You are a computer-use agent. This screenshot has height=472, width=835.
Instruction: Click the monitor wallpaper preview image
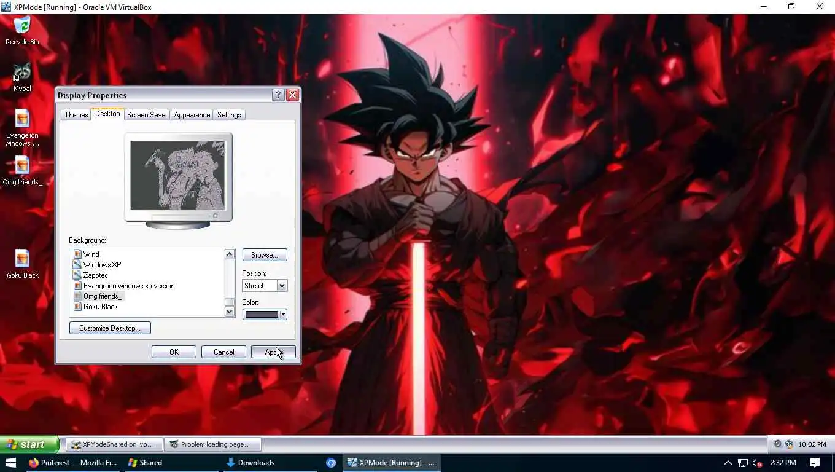coord(178,176)
